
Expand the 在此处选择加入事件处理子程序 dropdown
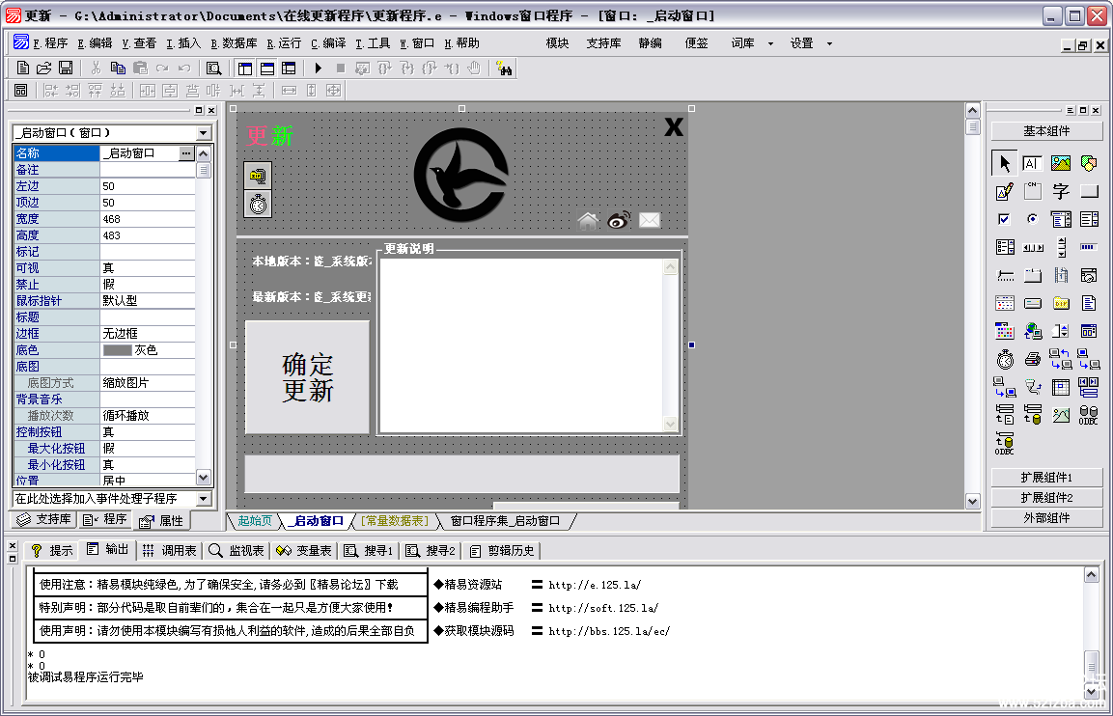point(203,499)
